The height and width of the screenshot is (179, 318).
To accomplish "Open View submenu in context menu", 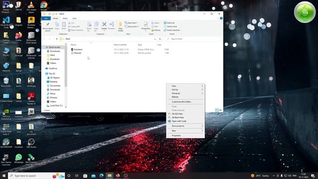I will coord(185,86).
